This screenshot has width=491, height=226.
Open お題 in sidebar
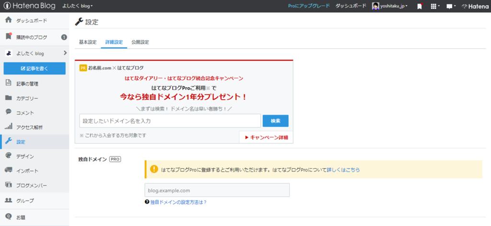click(x=21, y=217)
